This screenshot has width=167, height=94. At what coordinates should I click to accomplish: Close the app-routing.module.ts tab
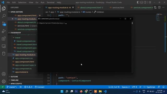73,8
